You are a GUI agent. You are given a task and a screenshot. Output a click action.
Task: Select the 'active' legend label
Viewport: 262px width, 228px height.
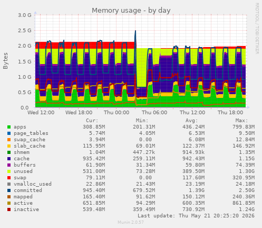click(23, 203)
